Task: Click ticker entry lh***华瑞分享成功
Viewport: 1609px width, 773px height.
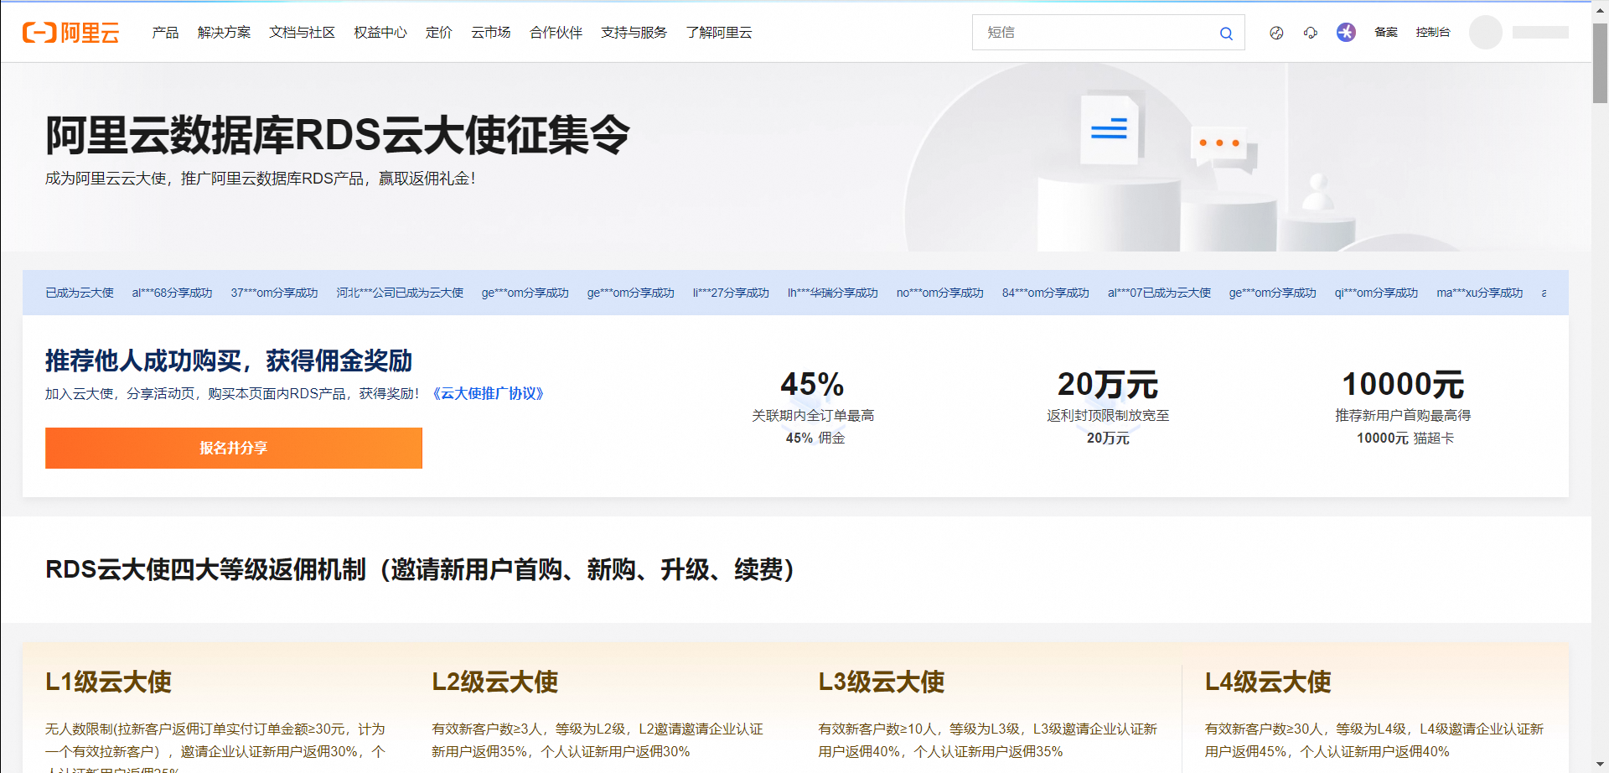Action: click(832, 293)
